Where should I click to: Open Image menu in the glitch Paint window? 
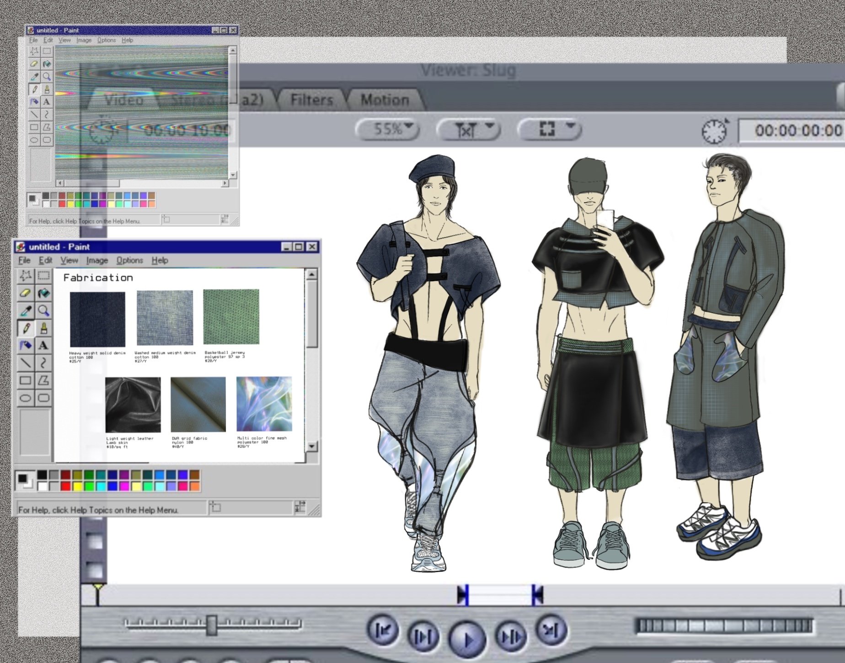[x=84, y=40]
